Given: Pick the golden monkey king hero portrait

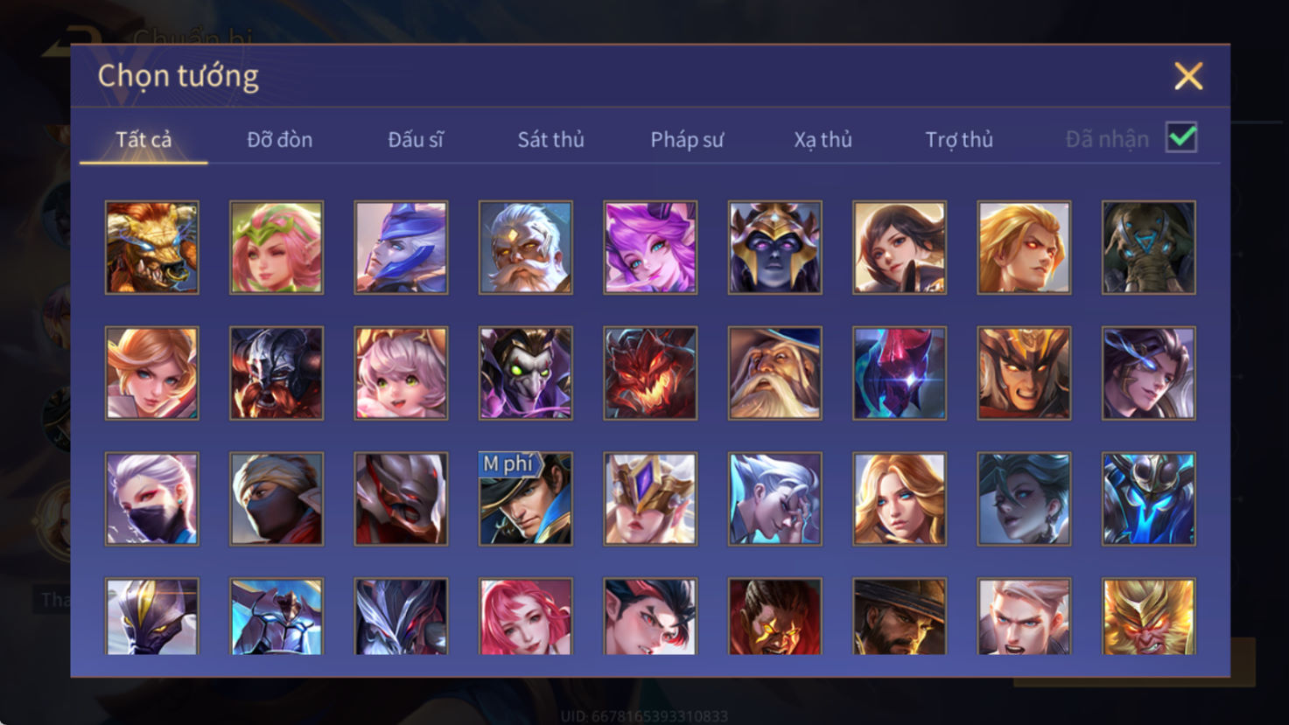Looking at the screenshot, I should click(1149, 617).
